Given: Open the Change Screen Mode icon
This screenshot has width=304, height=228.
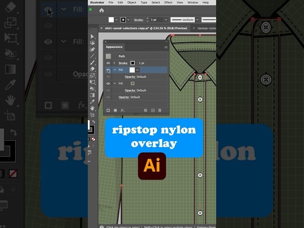Looking at the screenshot, I should click(x=90, y=153).
